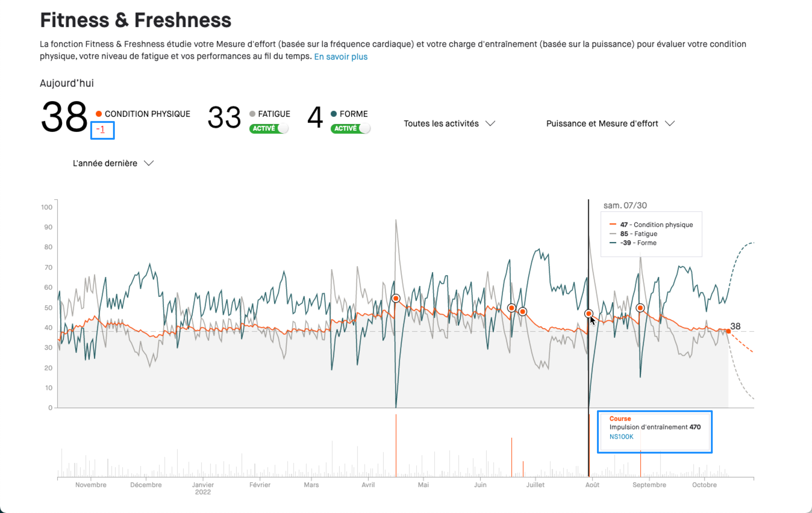Image resolution: width=812 pixels, height=513 pixels.
Task: Click the 47 - Condition physique legend entry
Action: click(x=651, y=225)
